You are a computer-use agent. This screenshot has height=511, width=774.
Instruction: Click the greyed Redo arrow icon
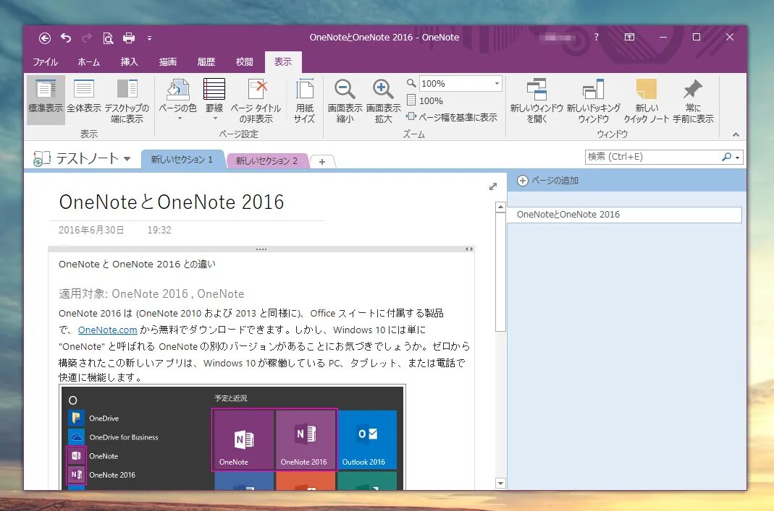coord(87,38)
